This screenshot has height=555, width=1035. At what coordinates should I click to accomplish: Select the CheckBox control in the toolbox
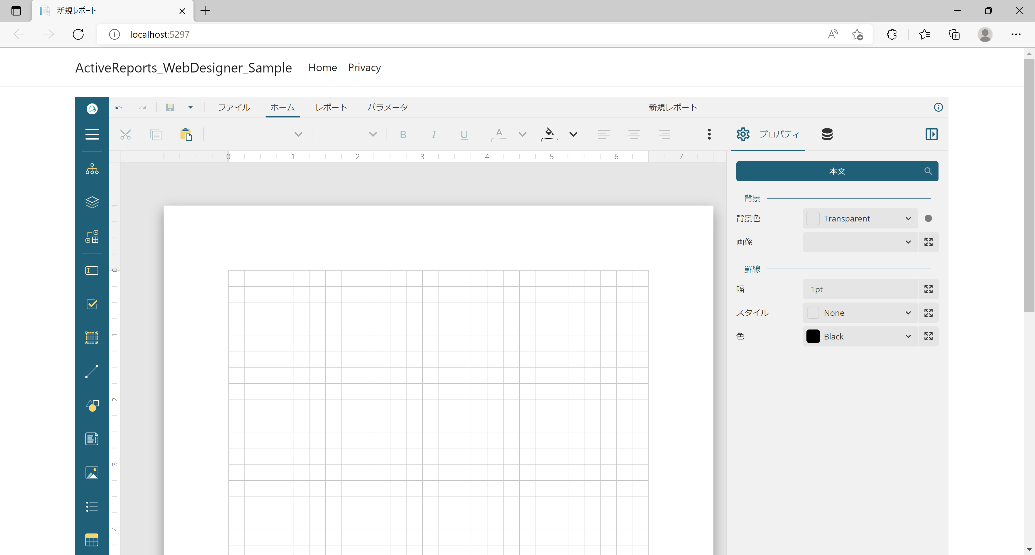pos(92,304)
